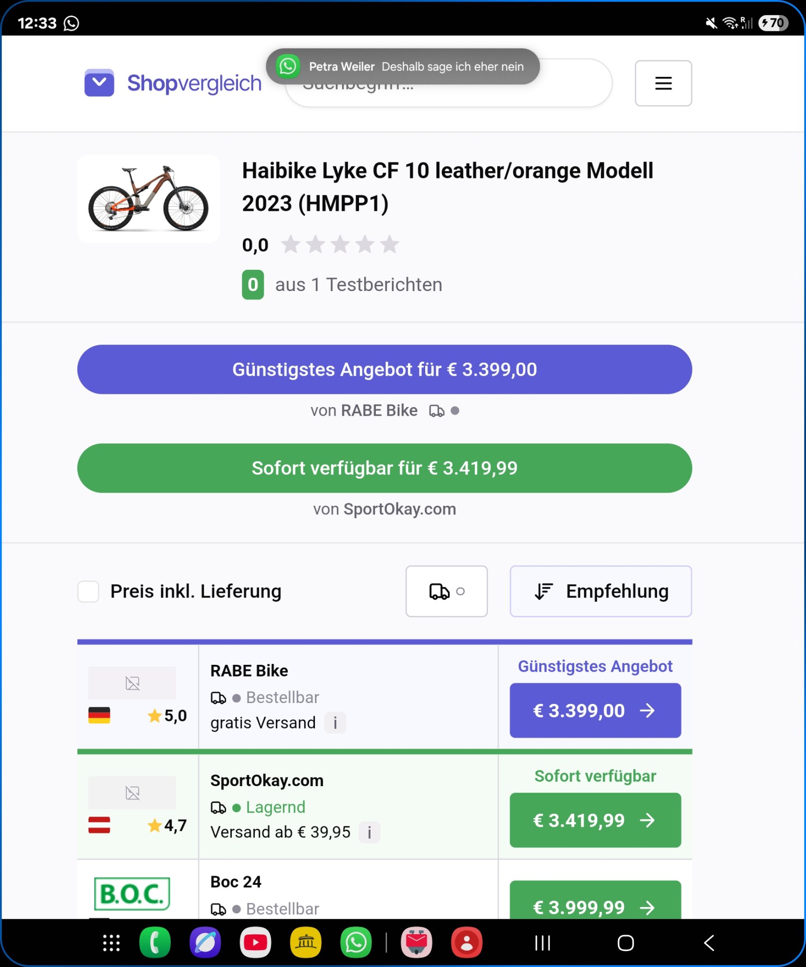The image size is (806, 967).
Task: Click the five-star product rating
Action: (340, 245)
